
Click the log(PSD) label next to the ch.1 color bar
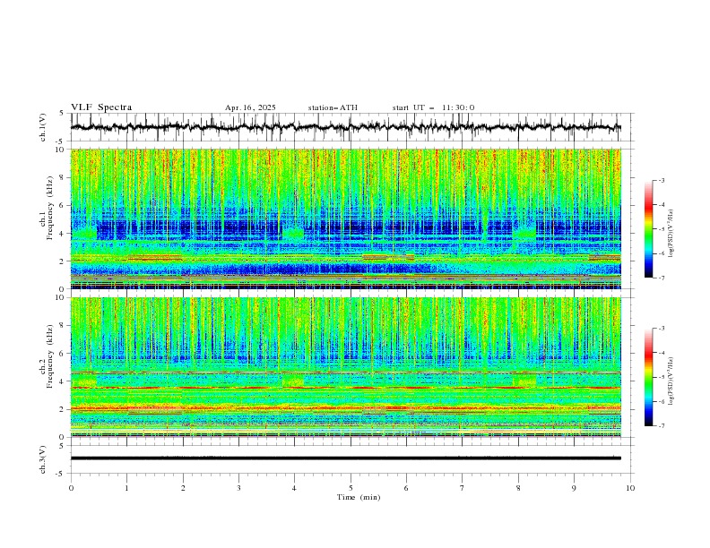[671, 234]
